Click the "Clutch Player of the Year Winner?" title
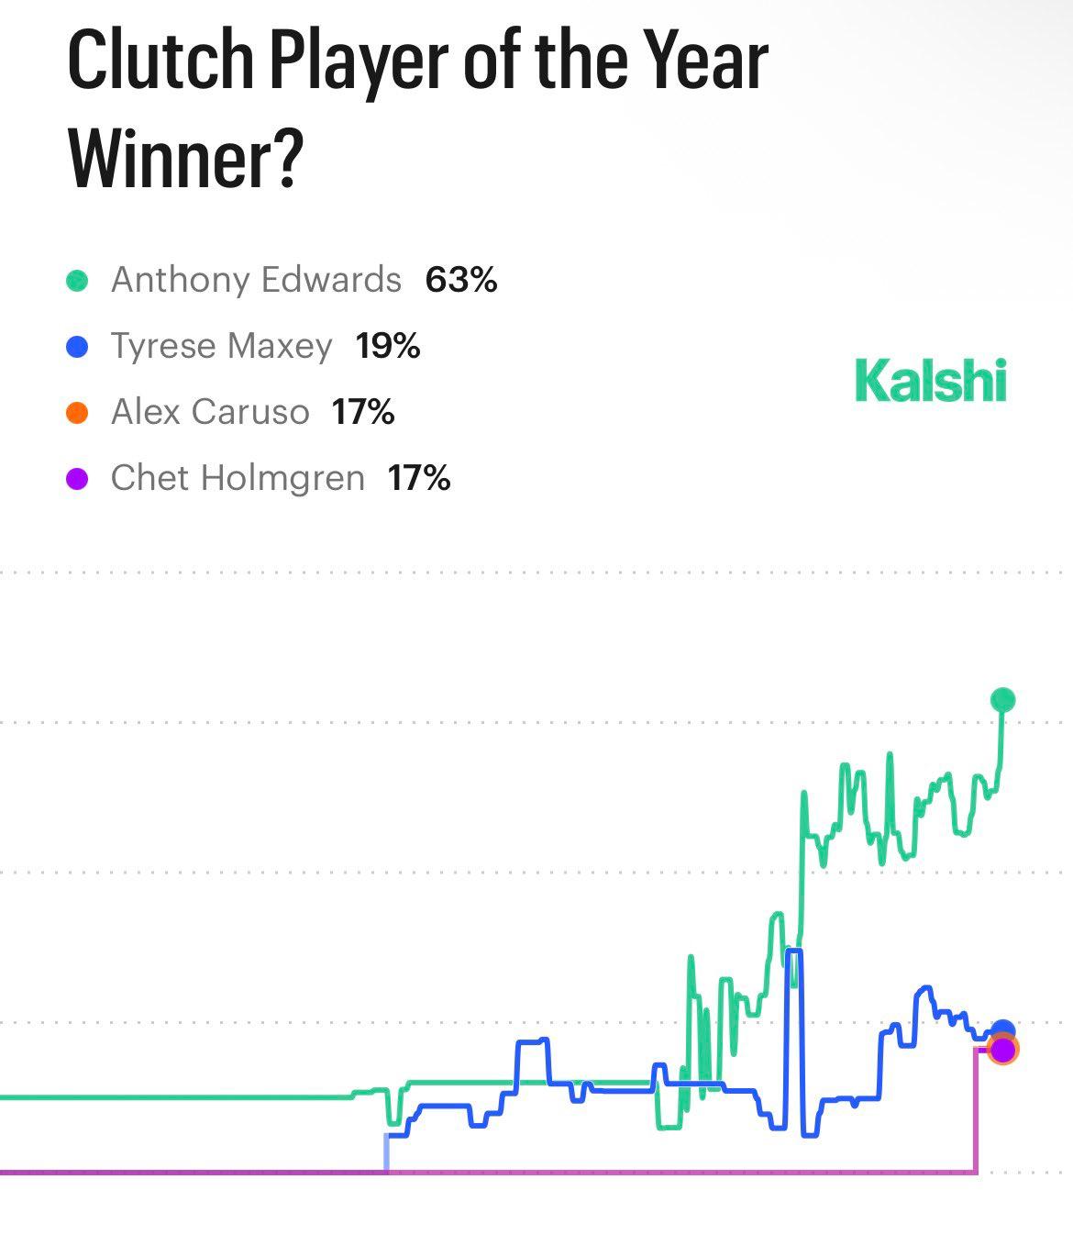The width and height of the screenshot is (1073, 1246). point(417,109)
